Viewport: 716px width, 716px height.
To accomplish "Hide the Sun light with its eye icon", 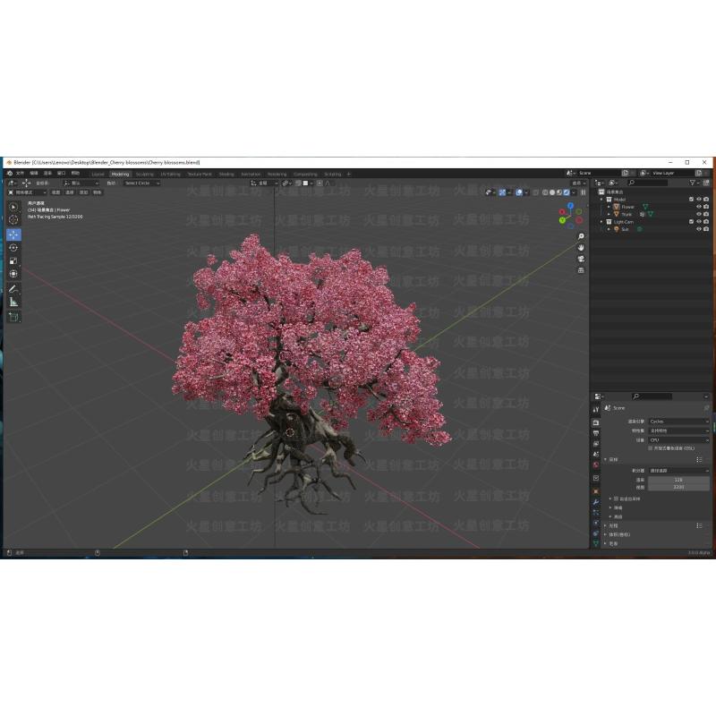I will [699, 229].
